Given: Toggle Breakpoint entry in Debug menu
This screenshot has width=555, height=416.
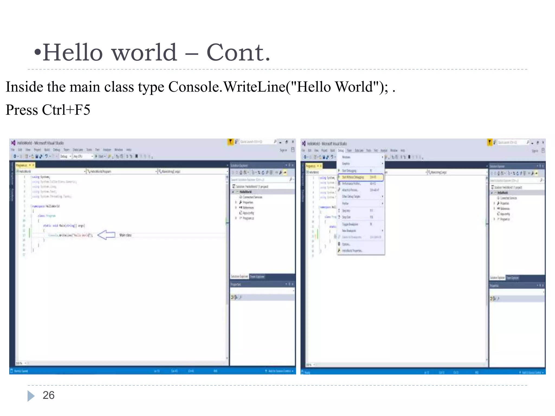Looking at the screenshot, I should (x=350, y=224).
